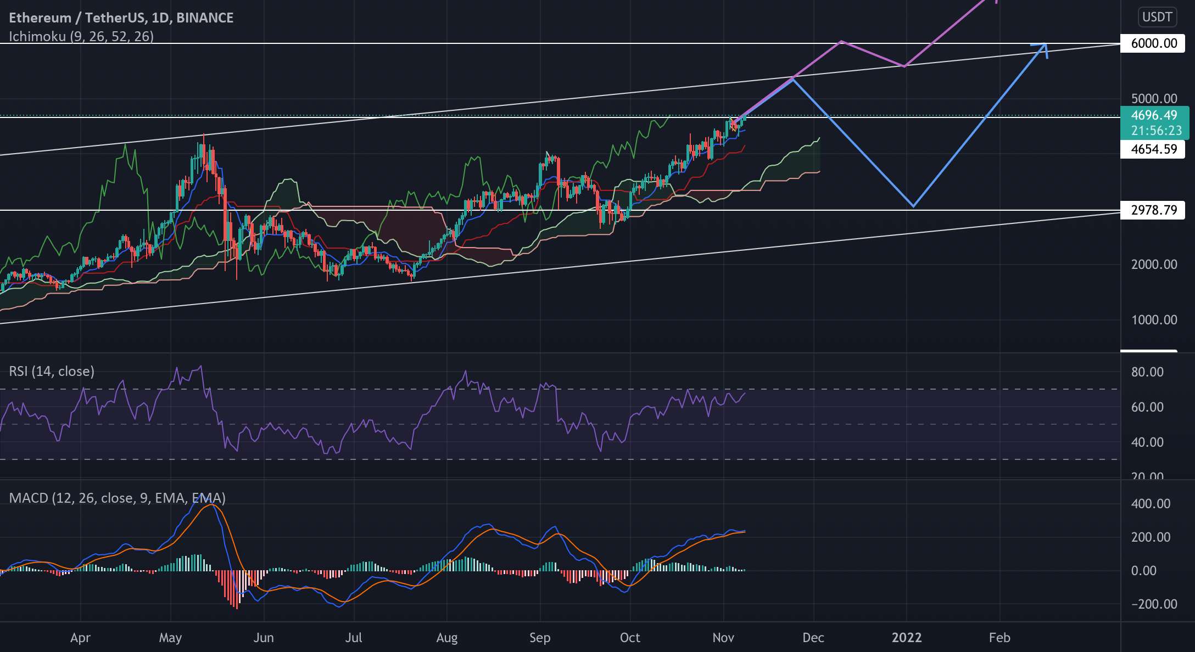Click the MACD 200.00 axis value
The image size is (1195, 652).
coord(1151,537)
